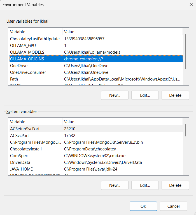Click the system variables scrollbar thumb

[186, 130]
